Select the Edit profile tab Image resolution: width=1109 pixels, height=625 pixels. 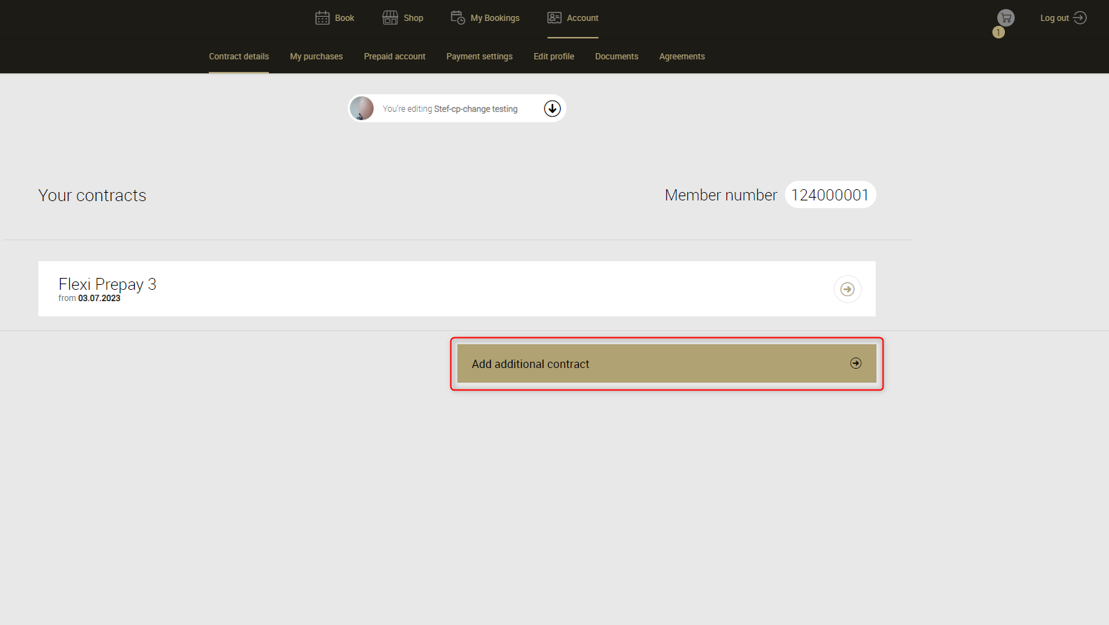click(x=554, y=57)
